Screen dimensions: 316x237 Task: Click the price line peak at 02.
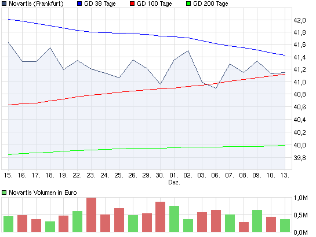pos(188,51)
